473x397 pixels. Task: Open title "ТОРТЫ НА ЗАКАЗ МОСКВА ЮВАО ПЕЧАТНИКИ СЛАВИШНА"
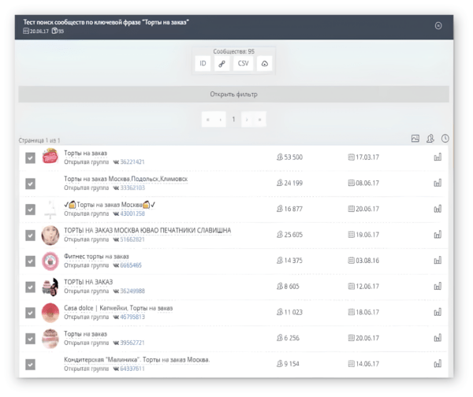coord(147,231)
